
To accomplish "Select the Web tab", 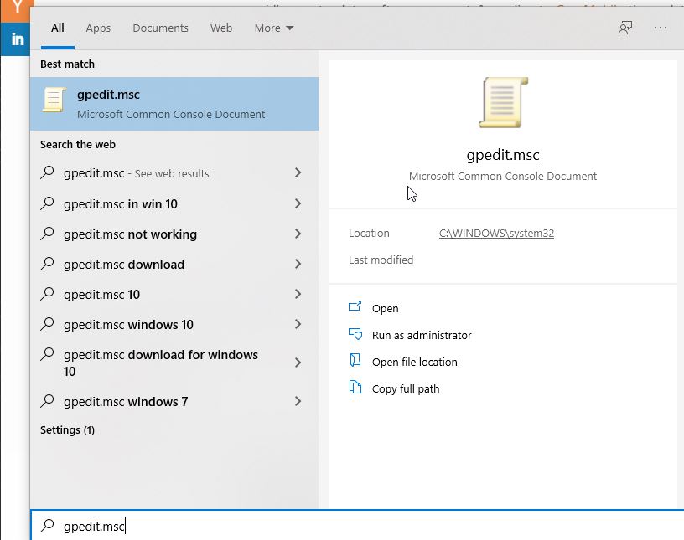I will click(x=221, y=28).
